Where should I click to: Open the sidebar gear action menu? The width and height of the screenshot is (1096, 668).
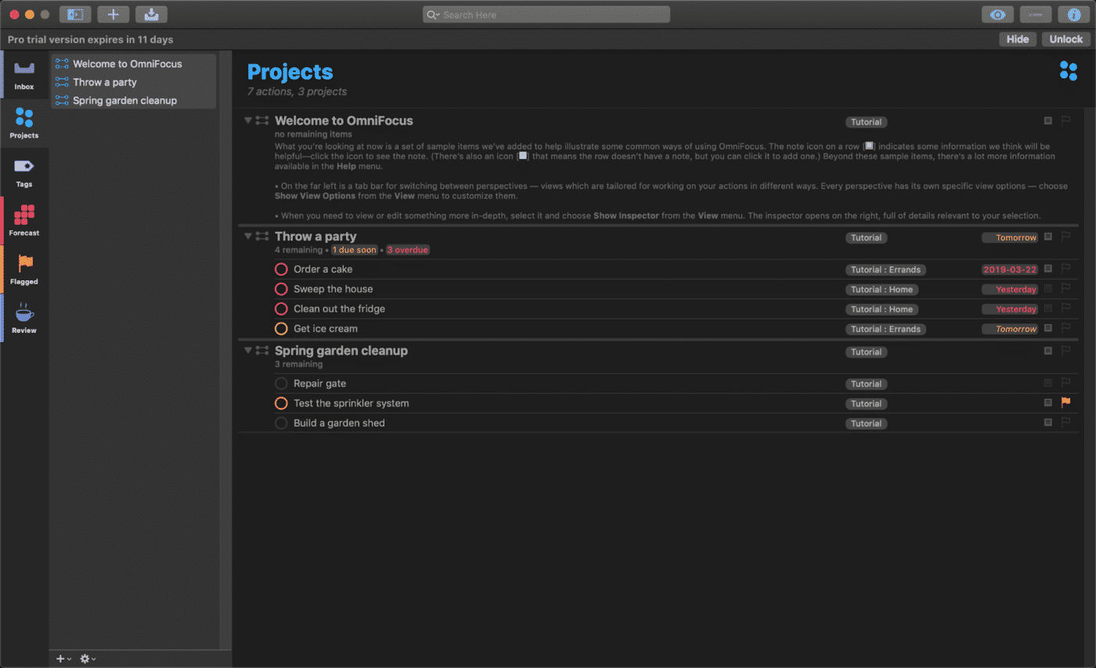pos(88,659)
